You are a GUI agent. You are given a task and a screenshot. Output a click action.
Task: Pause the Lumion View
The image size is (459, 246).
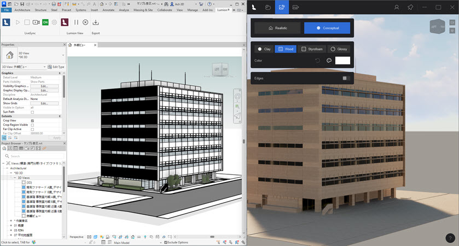pyautogui.click(x=76, y=22)
